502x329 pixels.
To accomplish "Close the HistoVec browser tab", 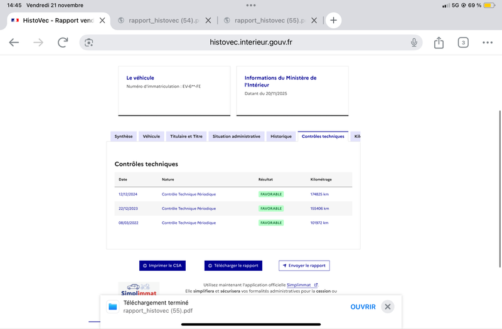I will [x=102, y=20].
